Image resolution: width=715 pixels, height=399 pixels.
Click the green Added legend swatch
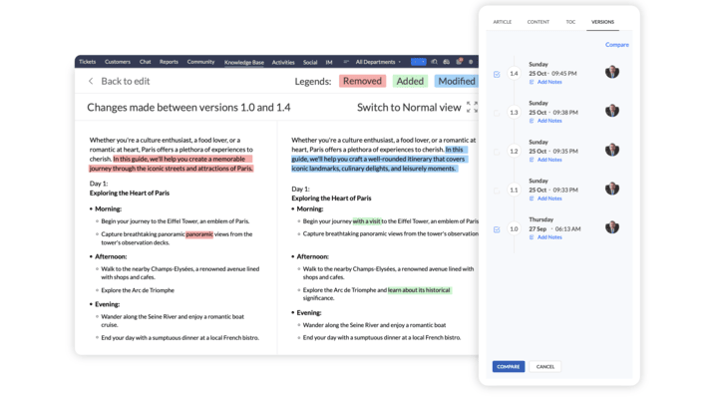[410, 81]
